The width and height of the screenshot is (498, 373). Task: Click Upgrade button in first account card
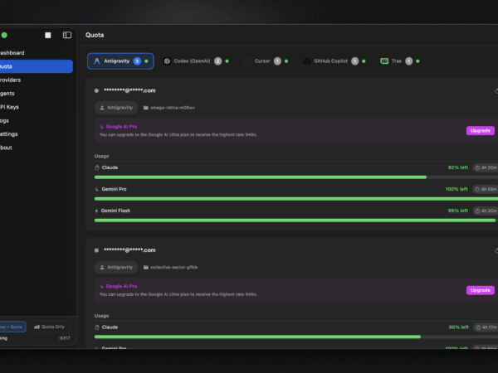pos(480,130)
